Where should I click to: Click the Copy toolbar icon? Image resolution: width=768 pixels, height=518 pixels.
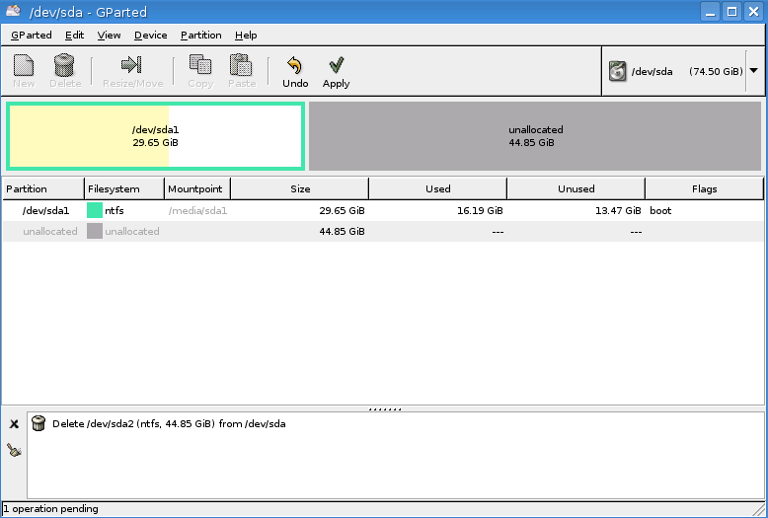point(200,65)
